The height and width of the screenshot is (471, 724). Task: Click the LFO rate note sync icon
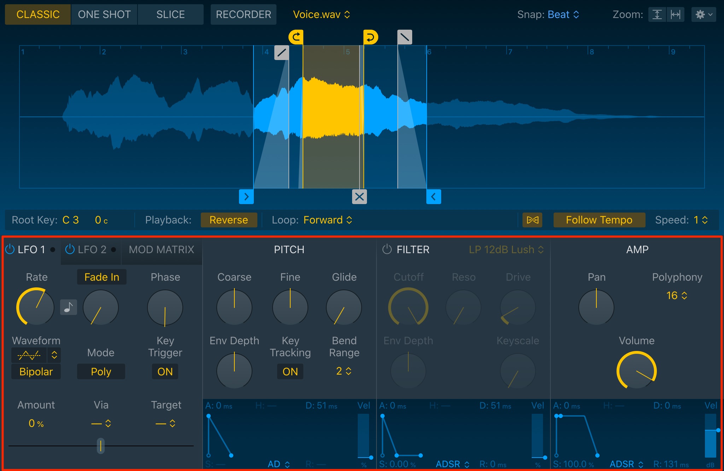[69, 307]
